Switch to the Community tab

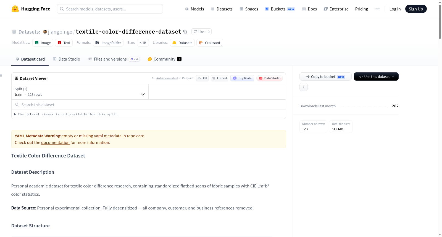pos(164,59)
